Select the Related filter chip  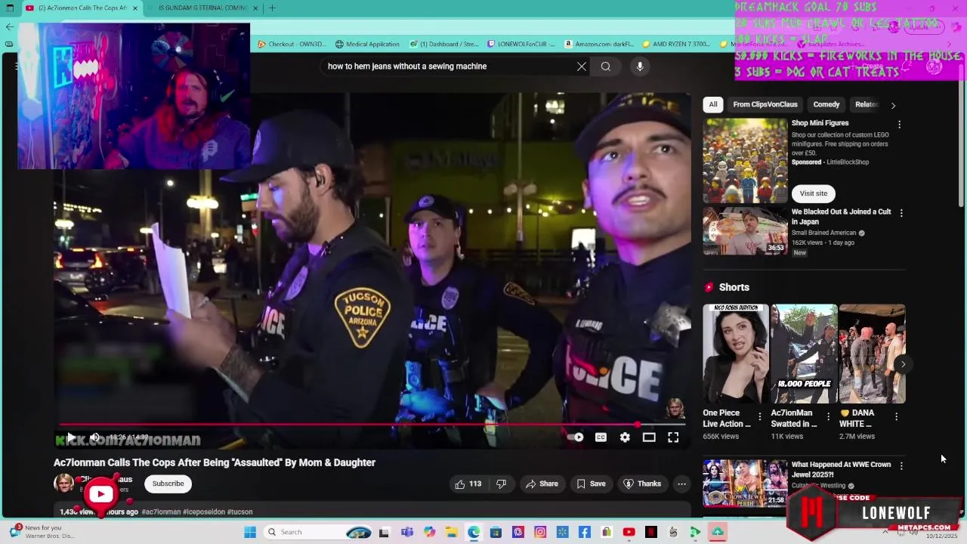867,104
